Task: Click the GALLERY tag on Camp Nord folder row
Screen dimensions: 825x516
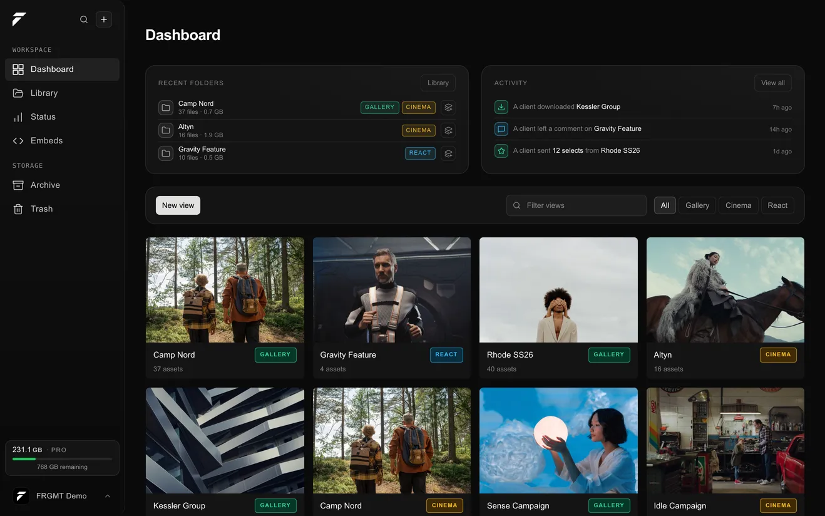Action: (x=380, y=107)
